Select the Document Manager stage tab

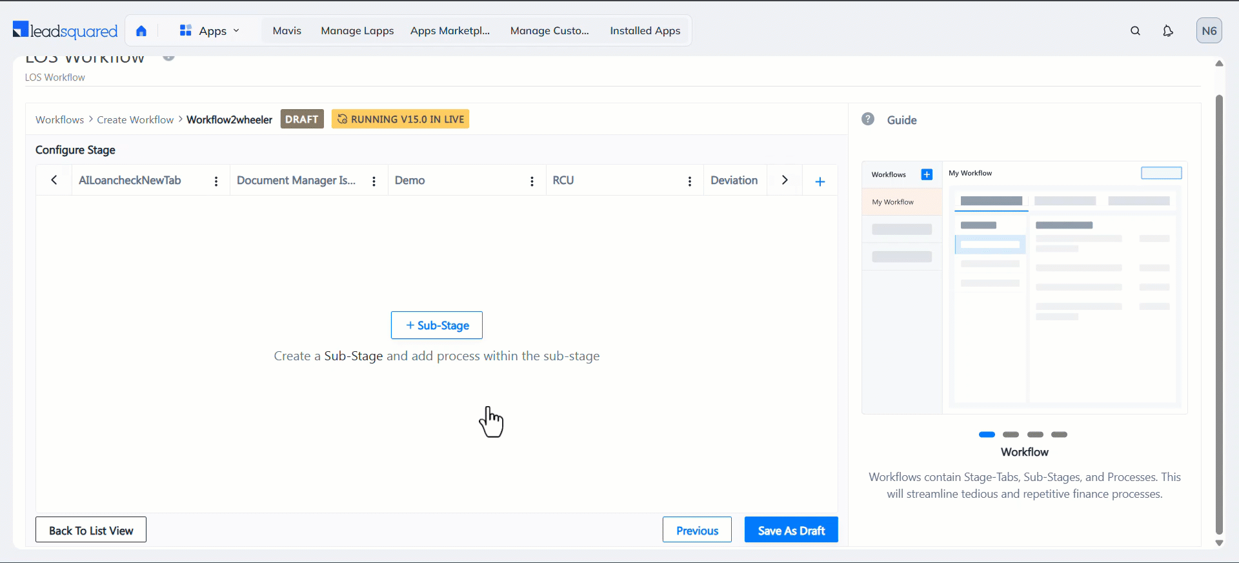(296, 181)
